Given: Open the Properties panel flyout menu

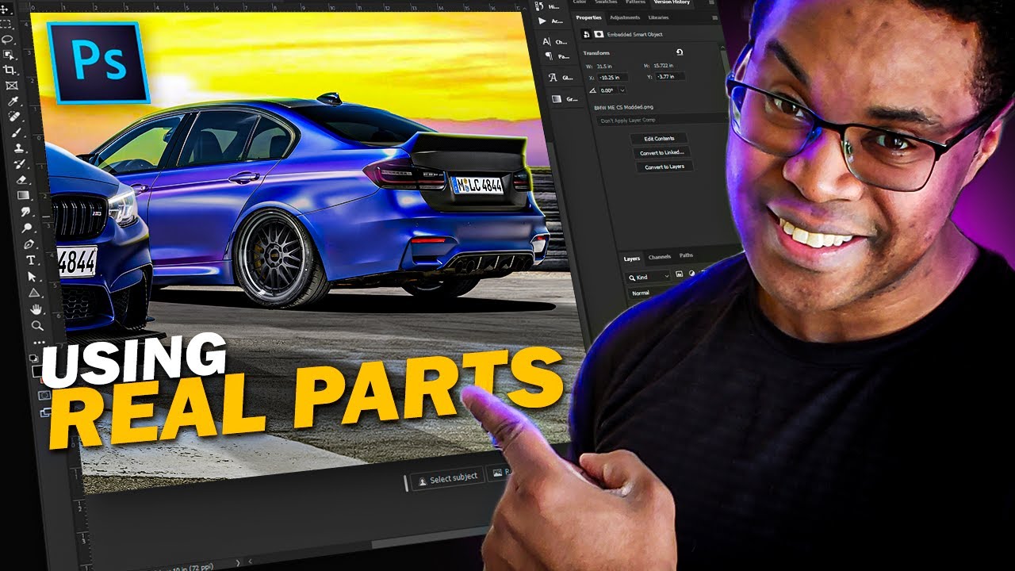Looking at the screenshot, I should (x=716, y=17).
